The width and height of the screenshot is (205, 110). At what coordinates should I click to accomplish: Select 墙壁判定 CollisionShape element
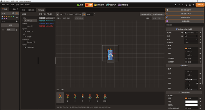tap(47, 21)
